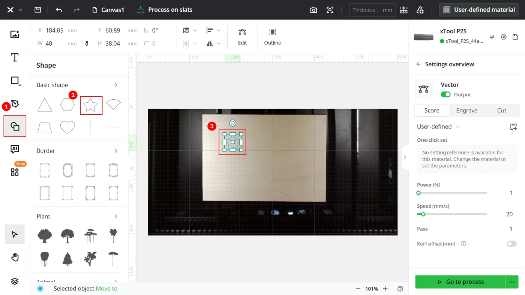Open the New apps grid icon
525x295 pixels.
coord(15,172)
